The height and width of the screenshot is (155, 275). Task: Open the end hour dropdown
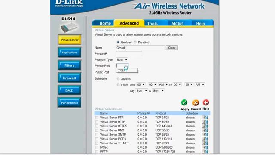(x=177, y=85)
